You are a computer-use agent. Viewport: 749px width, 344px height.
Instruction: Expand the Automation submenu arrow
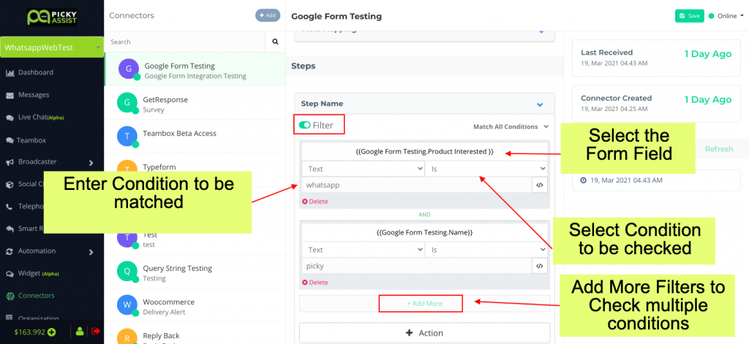pos(91,251)
